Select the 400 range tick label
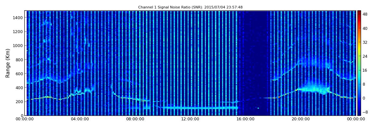This screenshot has width=374, height=132. 19,88
